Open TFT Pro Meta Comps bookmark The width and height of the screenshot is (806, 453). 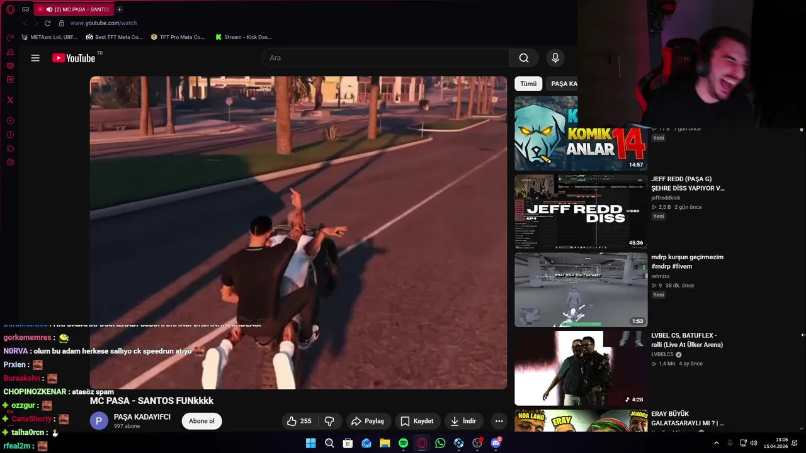click(178, 37)
